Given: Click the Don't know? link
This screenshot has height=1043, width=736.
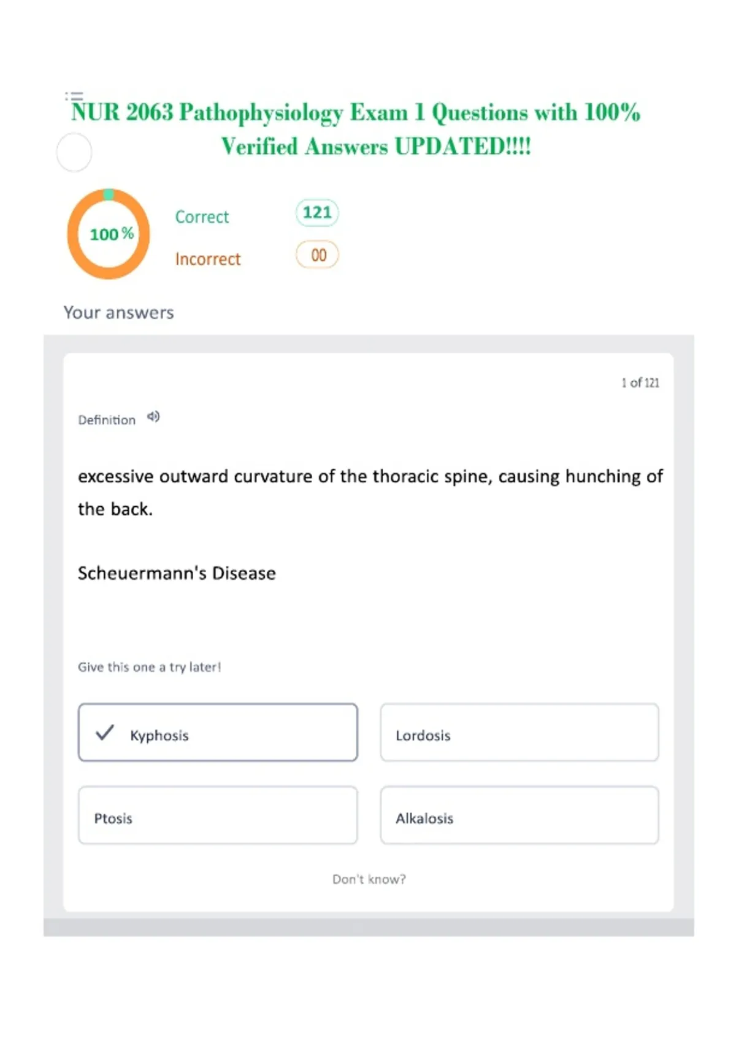Looking at the screenshot, I should tap(369, 879).
